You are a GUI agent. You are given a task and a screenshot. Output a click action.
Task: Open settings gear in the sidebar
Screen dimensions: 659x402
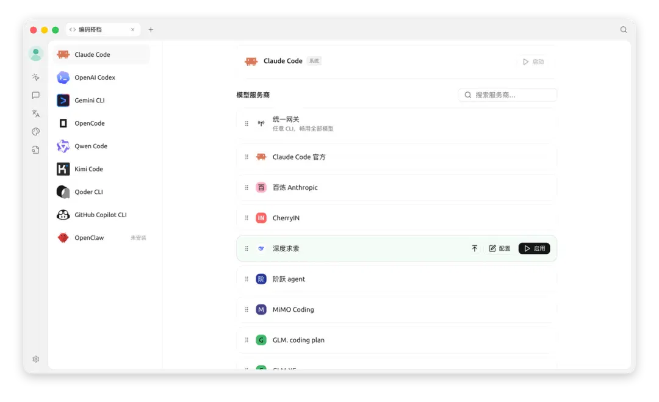pos(36,359)
